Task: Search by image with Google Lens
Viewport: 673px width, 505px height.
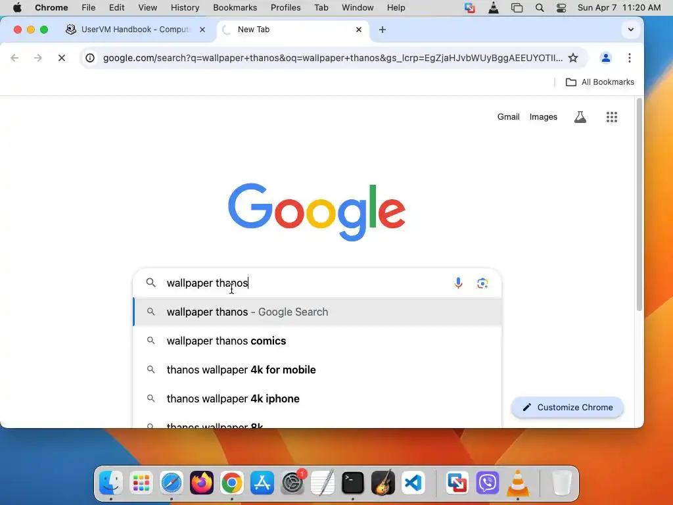Action: pos(482,283)
